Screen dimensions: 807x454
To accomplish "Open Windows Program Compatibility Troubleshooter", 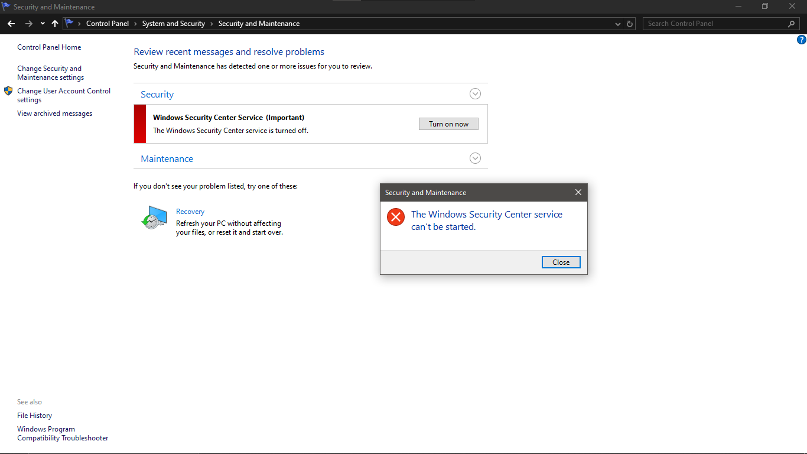I will pyautogui.click(x=63, y=433).
